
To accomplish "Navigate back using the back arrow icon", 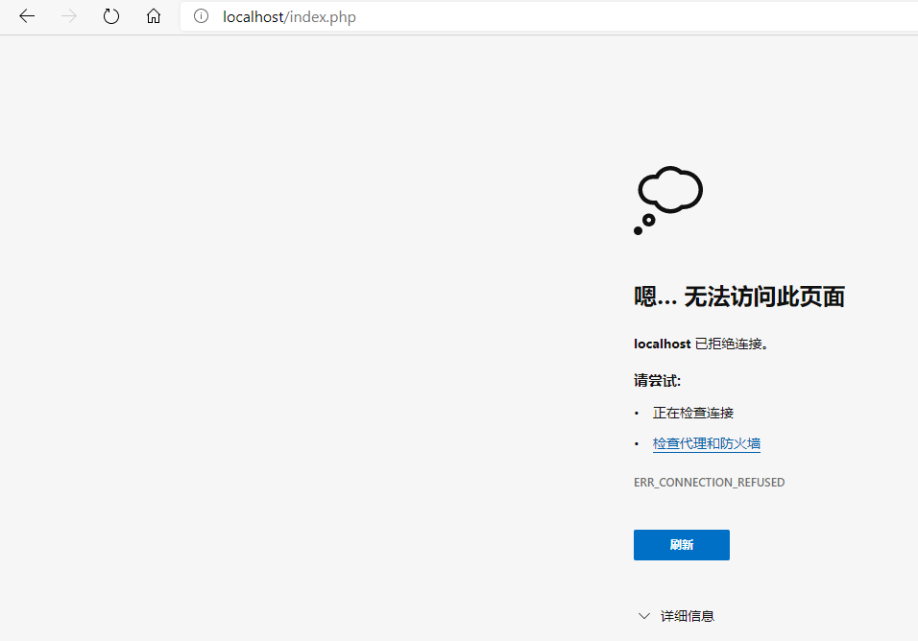I will coord(26,16).
